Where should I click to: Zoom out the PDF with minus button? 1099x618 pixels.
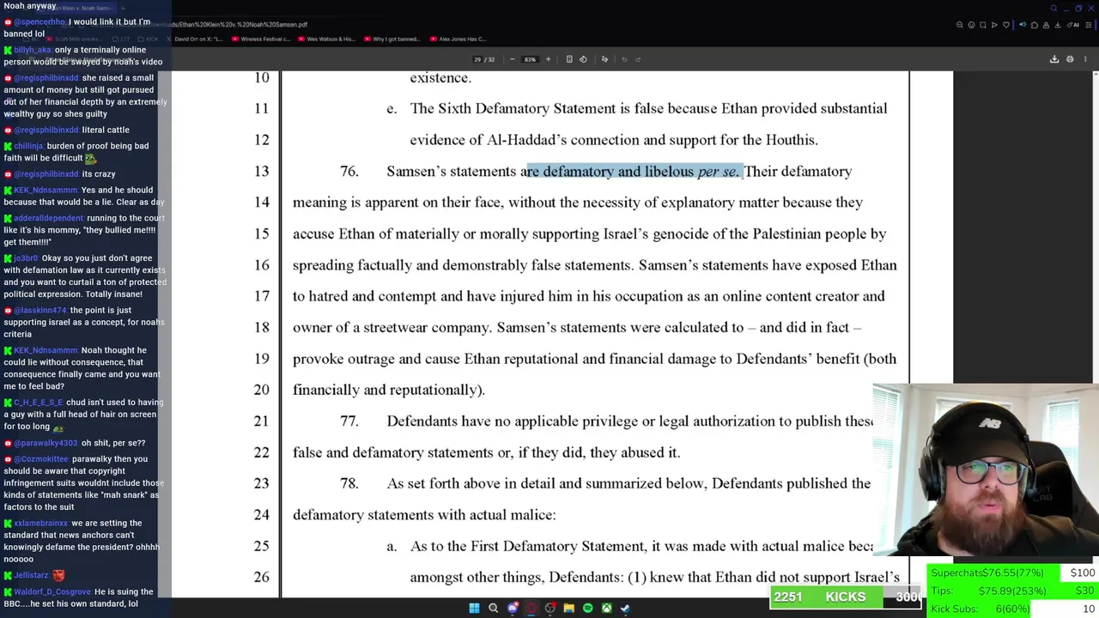pos(513,59)
